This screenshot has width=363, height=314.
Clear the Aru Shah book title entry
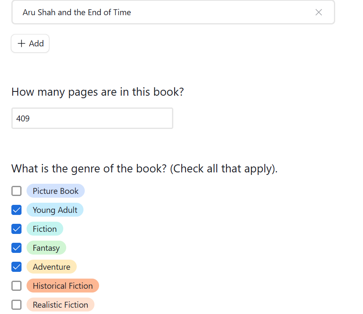coord(319,12)
